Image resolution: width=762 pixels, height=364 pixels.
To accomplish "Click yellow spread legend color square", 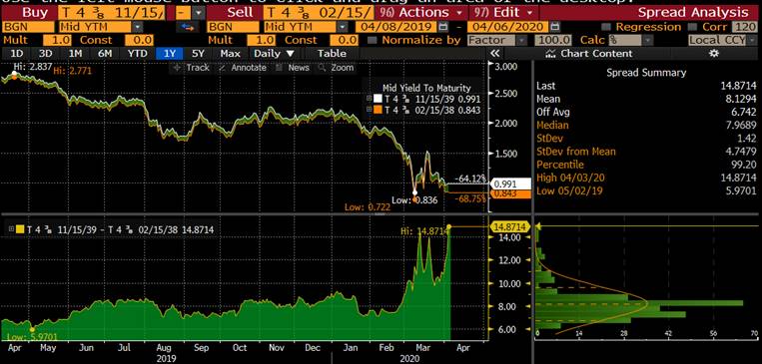I will coord(20,229).
